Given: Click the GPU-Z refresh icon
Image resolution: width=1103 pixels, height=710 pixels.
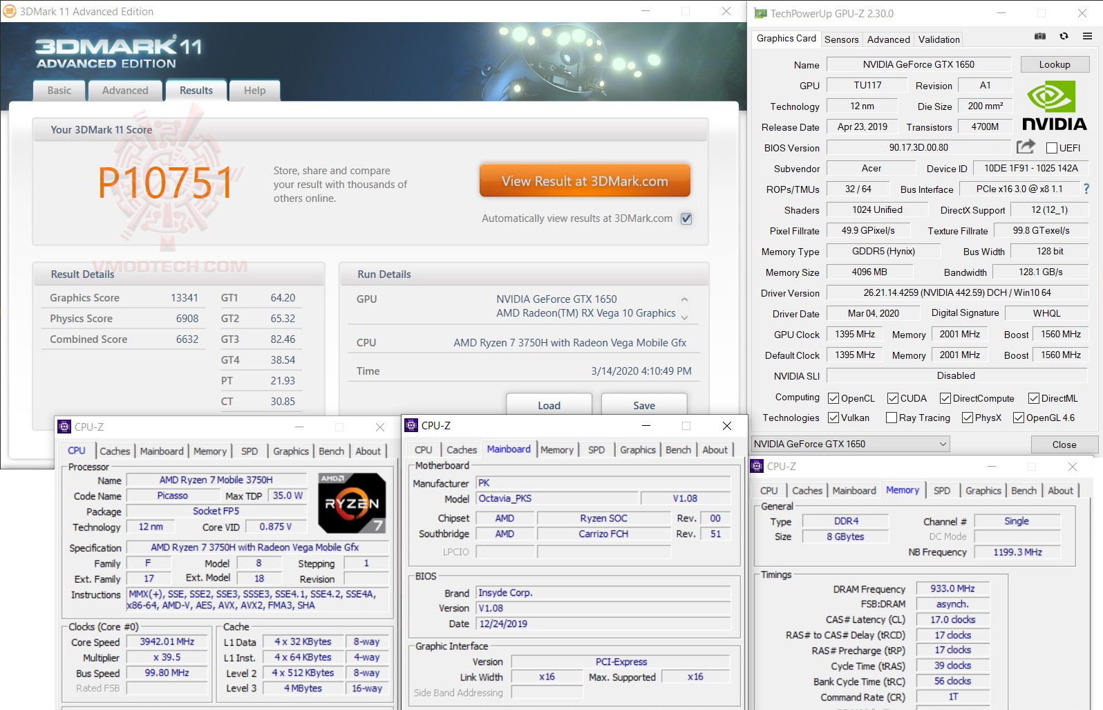Looking at the screenshot, I should 1064,36.
